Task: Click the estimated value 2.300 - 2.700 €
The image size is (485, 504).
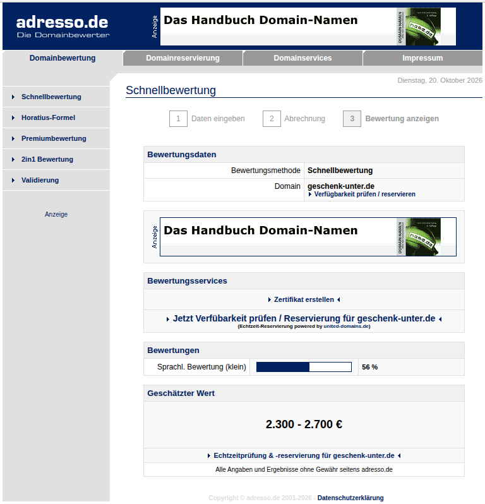Action: (x=304, y=424)
